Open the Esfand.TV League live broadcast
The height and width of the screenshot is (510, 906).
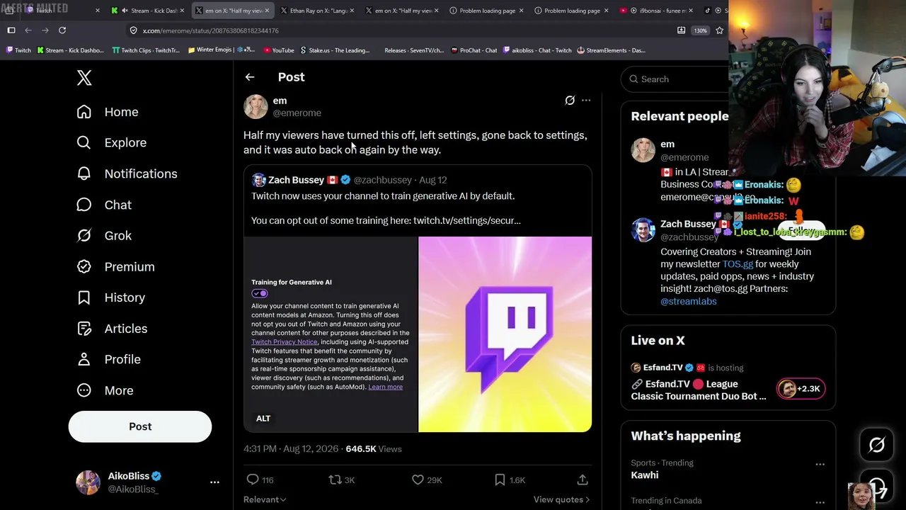coord(699,390)
